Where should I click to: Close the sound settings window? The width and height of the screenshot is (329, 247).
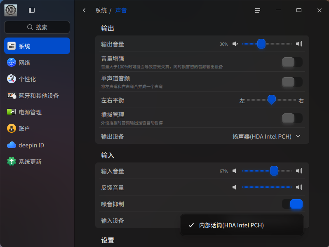[x=320, y=10]
